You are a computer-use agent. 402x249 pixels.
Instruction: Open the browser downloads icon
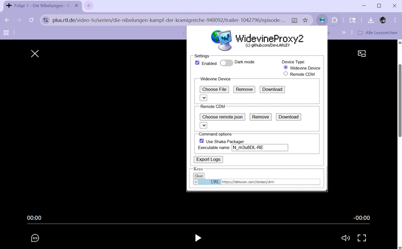[x=370, y=20]
